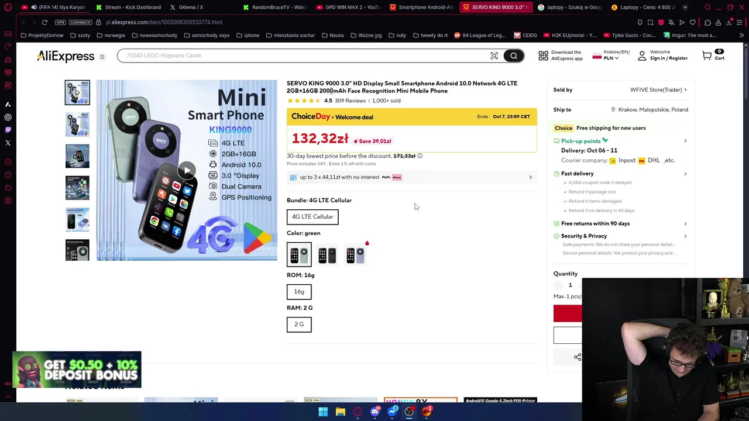Open the iphone bookmark folder
Viewport: 749px width, 421px height.
point(248,35)
